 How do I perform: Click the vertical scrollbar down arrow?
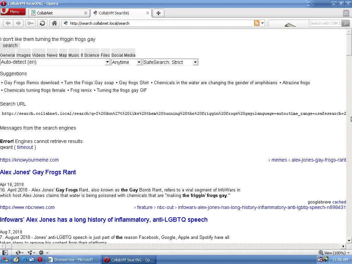coord(349,241)
